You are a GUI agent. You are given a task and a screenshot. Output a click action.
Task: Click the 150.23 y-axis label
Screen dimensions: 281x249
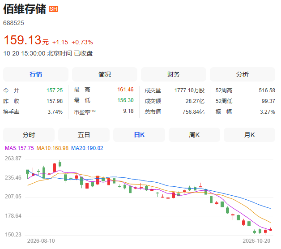click(13, 235)
